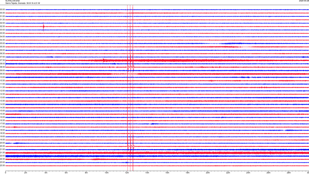Select the 10:30 trace time label
This screenshot has width=309, height=174.
click(x=2, y=81)
